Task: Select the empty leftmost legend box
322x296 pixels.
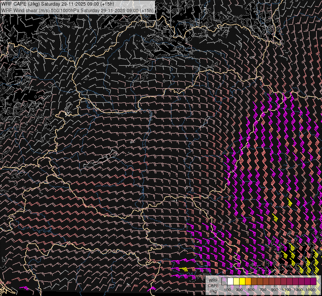Action: click(x=224, y=282)
